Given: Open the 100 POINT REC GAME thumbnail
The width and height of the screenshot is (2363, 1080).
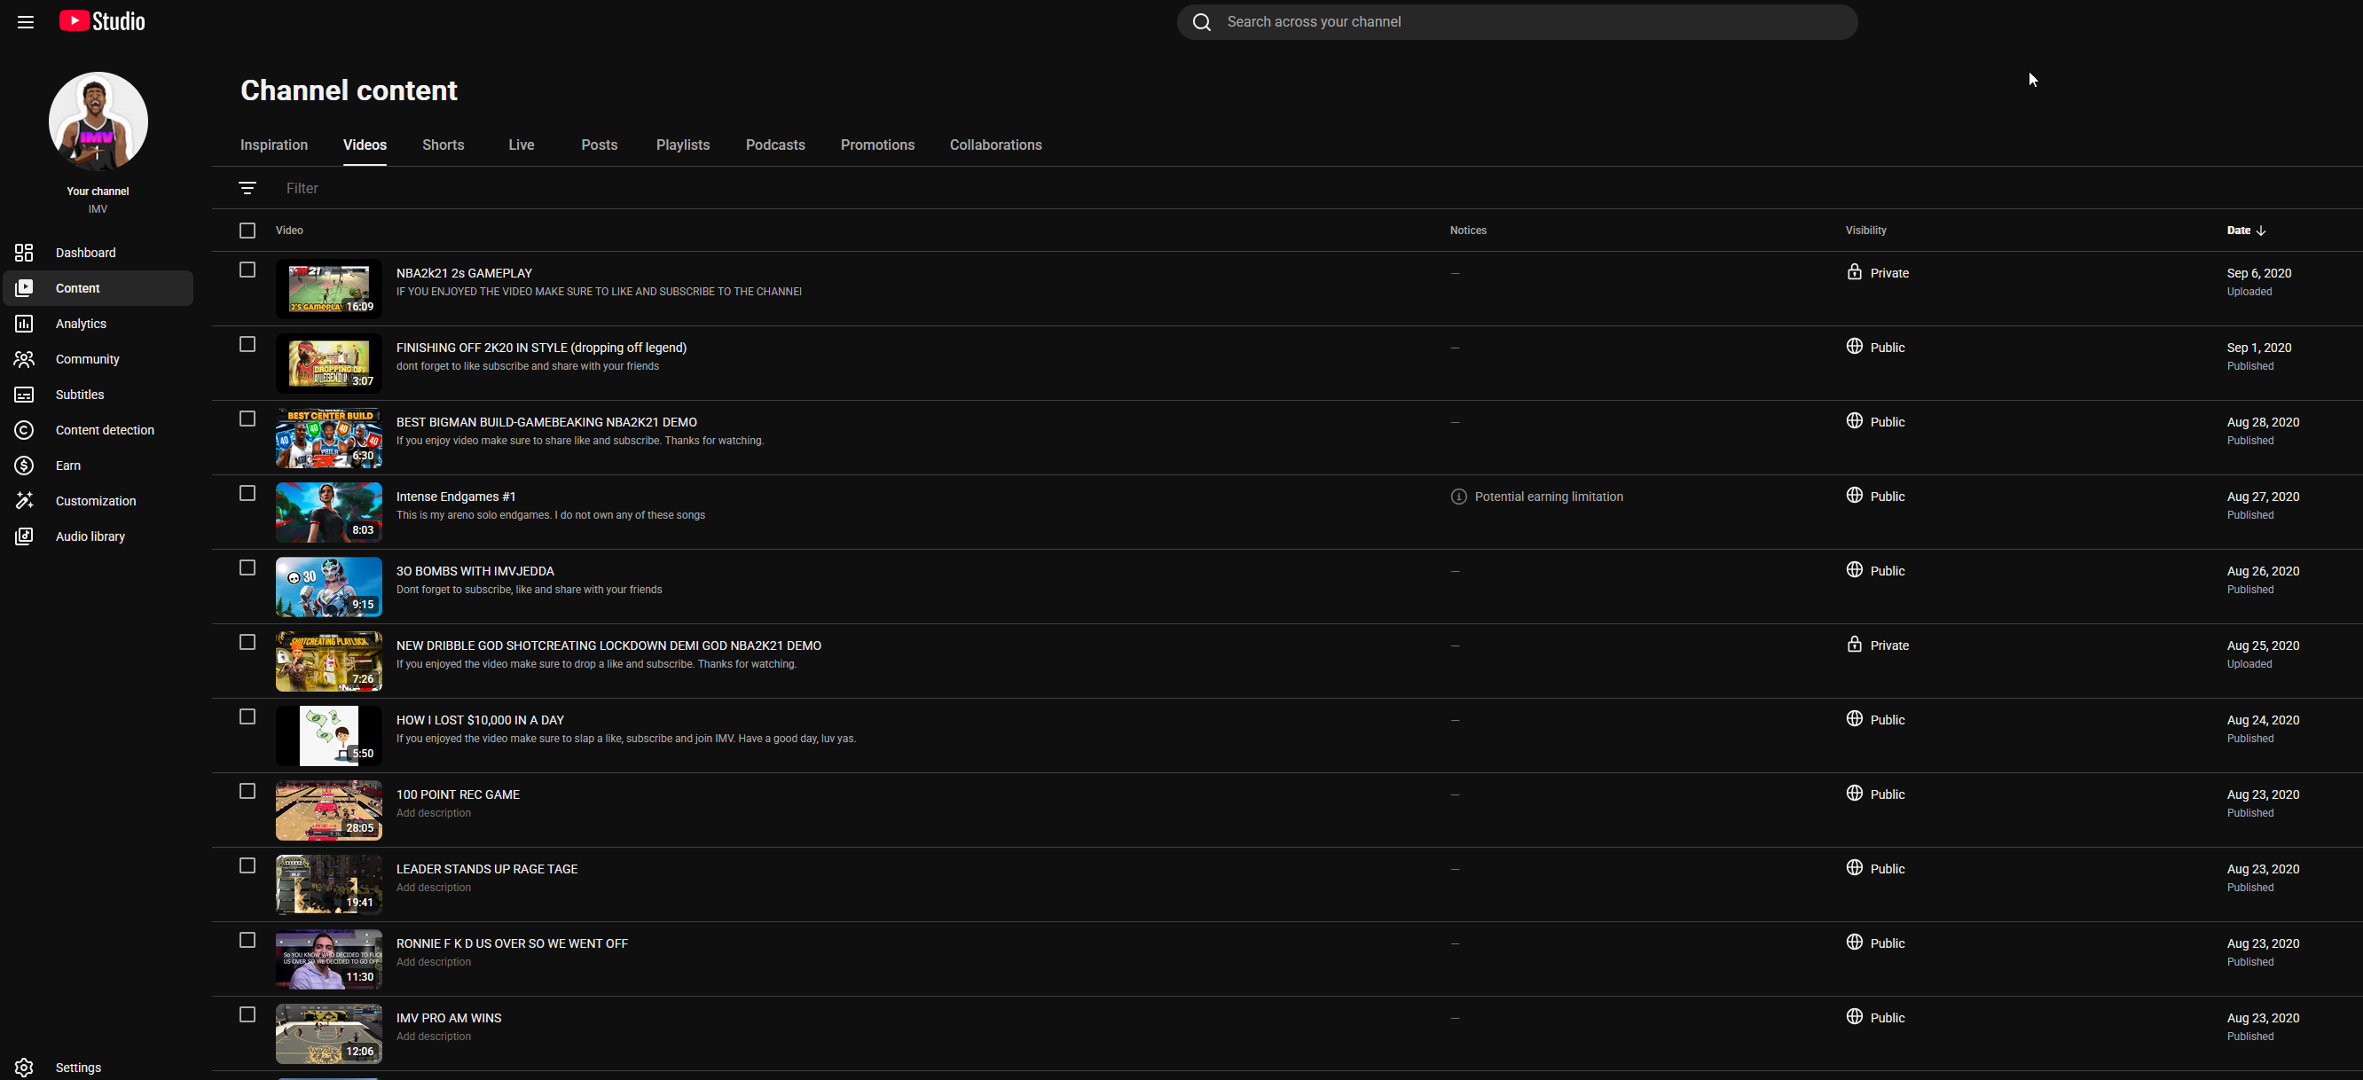Looking at the screenshot, I should [x=328, y=810].
